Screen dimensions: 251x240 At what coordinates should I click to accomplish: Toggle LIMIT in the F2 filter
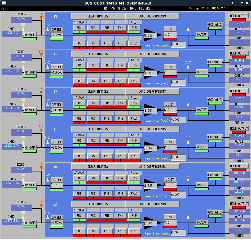pos(170,67)
